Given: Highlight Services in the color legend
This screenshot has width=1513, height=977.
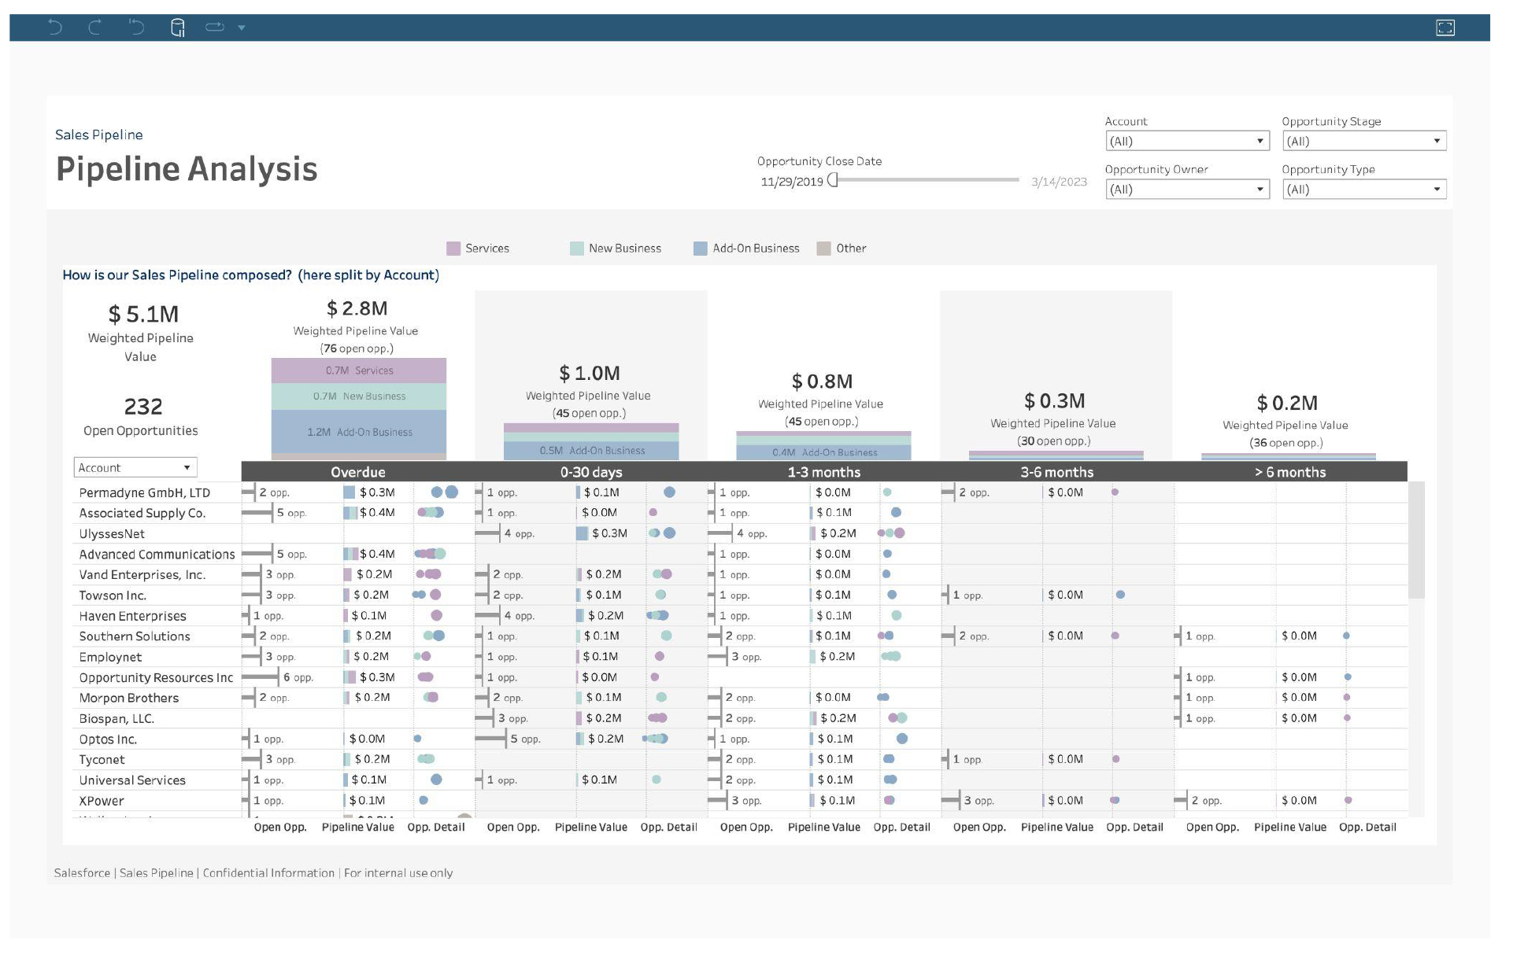Looking at the screenshot, I should pos(453,249).
